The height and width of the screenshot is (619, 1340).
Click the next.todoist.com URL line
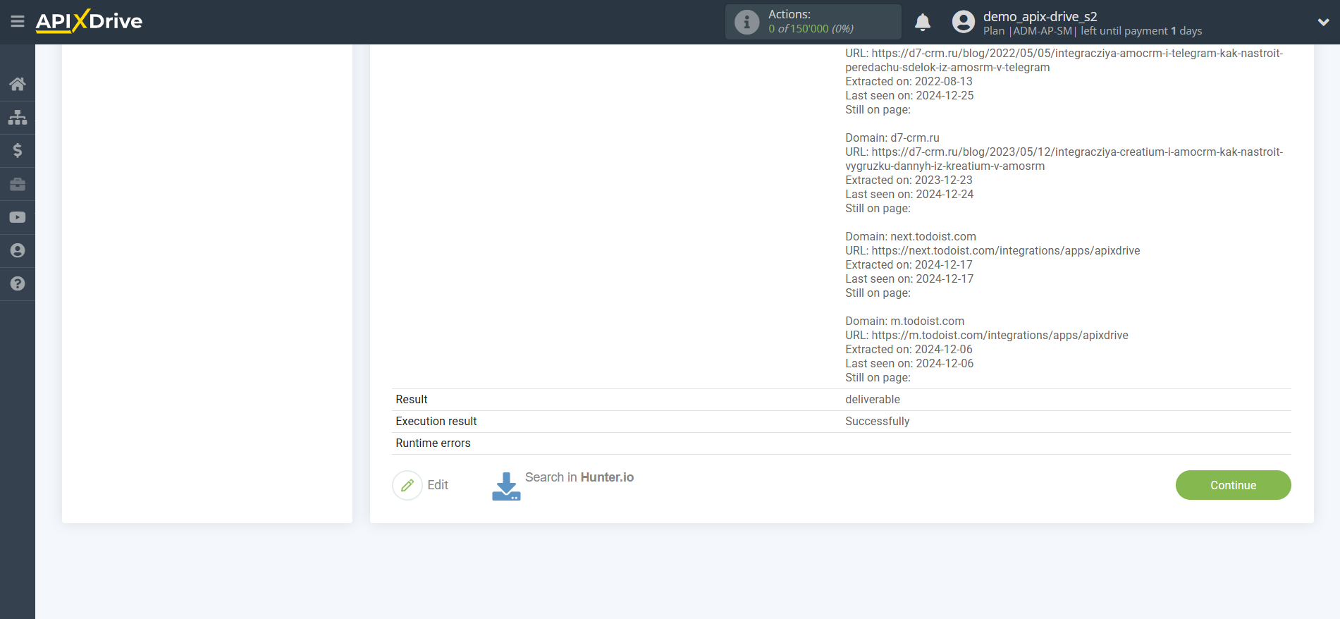click(x=992, y=250)
